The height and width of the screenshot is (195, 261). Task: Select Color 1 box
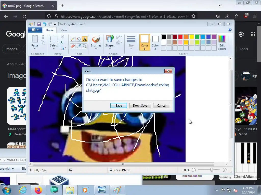(x=145, y=42)
